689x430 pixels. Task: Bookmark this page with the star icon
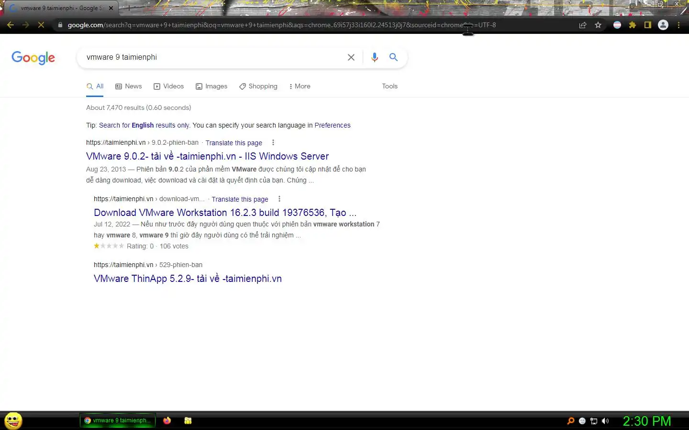(x=598, y=25)
